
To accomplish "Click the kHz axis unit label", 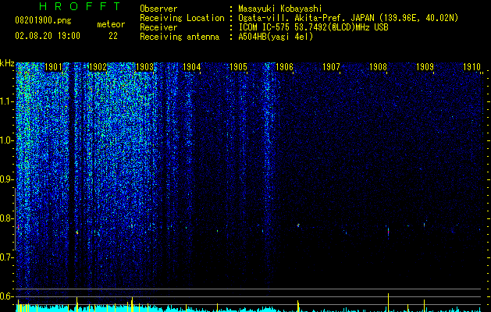I will (7, 63).
